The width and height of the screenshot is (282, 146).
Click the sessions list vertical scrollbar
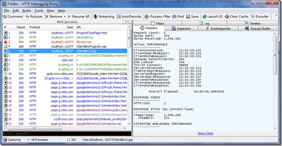[x=129, y=38]
